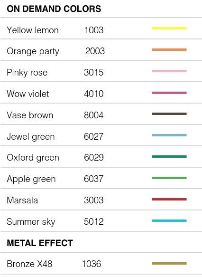
Task: Click color code 6027
Action: coord(93,136)
